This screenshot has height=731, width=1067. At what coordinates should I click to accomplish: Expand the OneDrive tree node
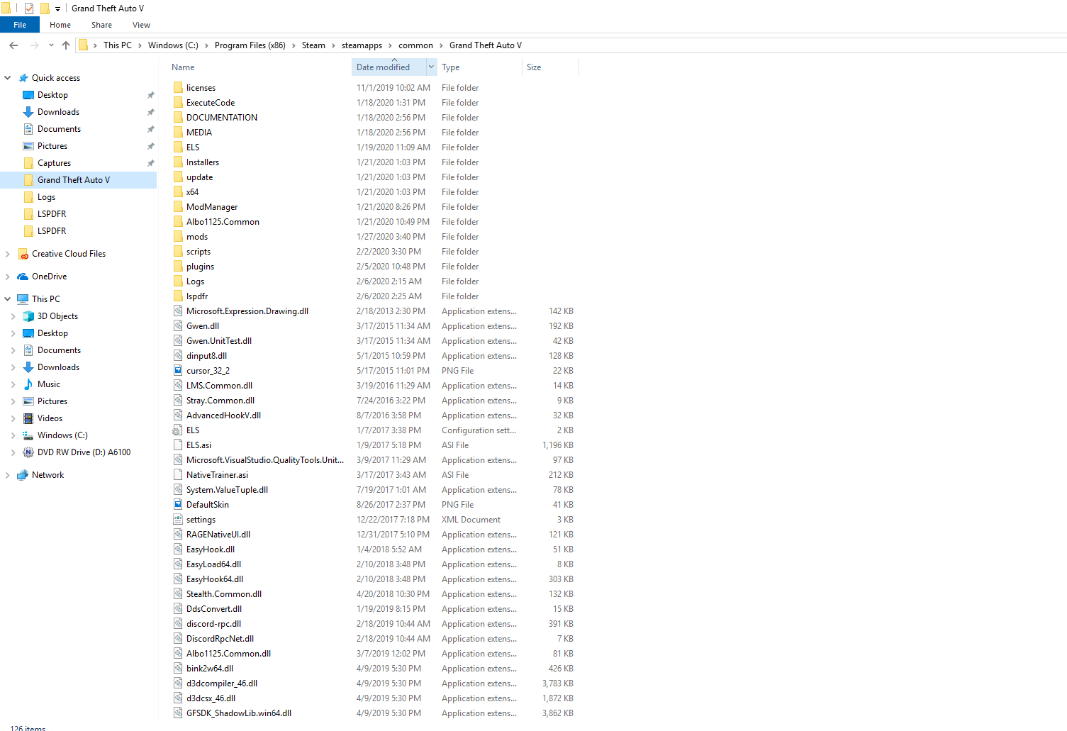click(8, 277)
